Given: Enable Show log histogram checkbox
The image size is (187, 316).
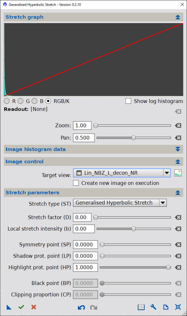Looking at the screenshot, I should pyautogui.click(x=128, y=101).
